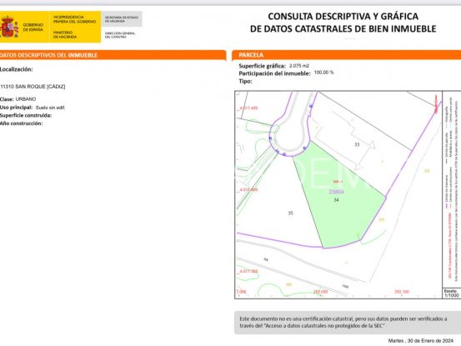This screenshot has width=461, height=346.
Task: Click the gray disclaimer box 'Este documento no es una certificación'
Action: [348, 323]
